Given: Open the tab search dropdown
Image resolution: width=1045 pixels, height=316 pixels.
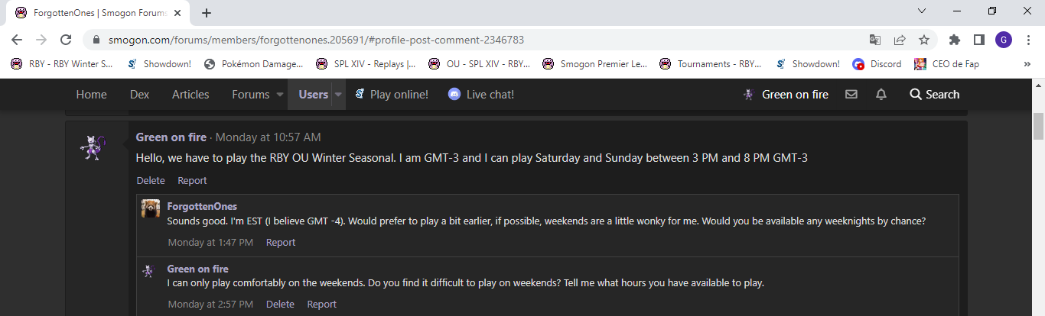Looking at the screenshot, I should 922,11.
